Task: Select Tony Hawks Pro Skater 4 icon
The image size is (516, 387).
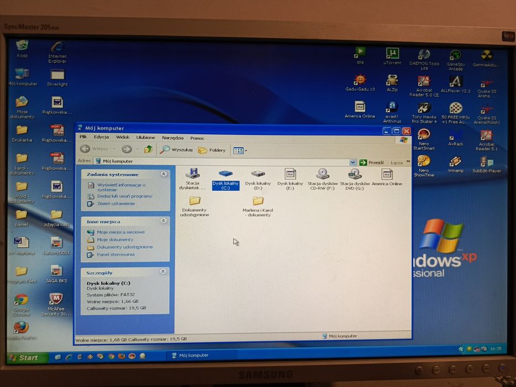Action: click(424, 113)
